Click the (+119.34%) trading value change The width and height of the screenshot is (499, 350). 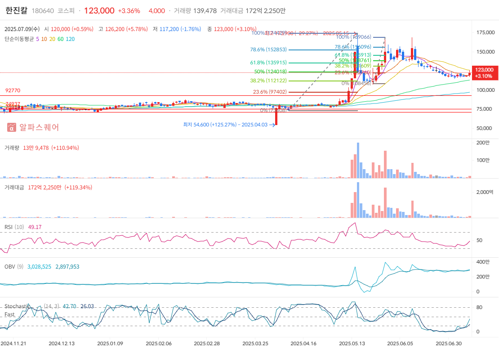78,187
